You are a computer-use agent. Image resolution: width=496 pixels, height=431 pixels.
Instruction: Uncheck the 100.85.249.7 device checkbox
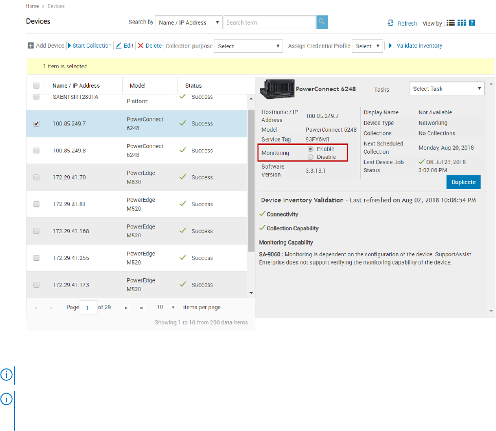pyautogui.click(x=36, y=124)
